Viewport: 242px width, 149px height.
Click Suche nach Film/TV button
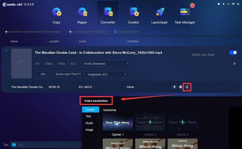[x=68, y=74]
